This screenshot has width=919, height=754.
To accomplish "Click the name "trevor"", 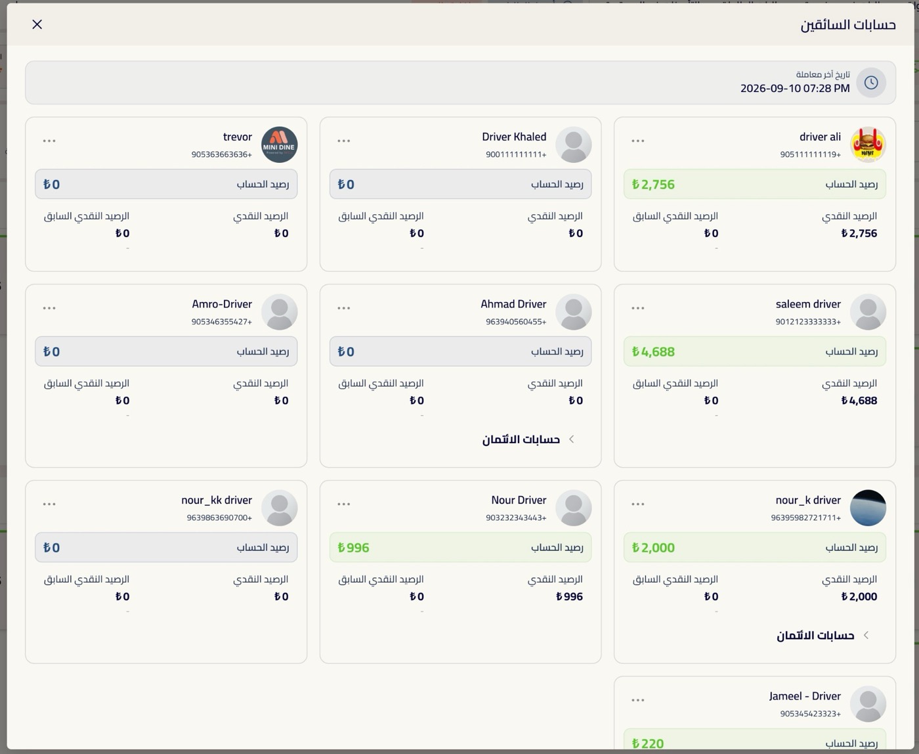I will pos(238,137).
